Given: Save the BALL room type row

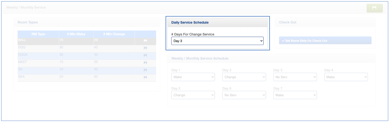Looking at the screenshot, I should point(145,41).
